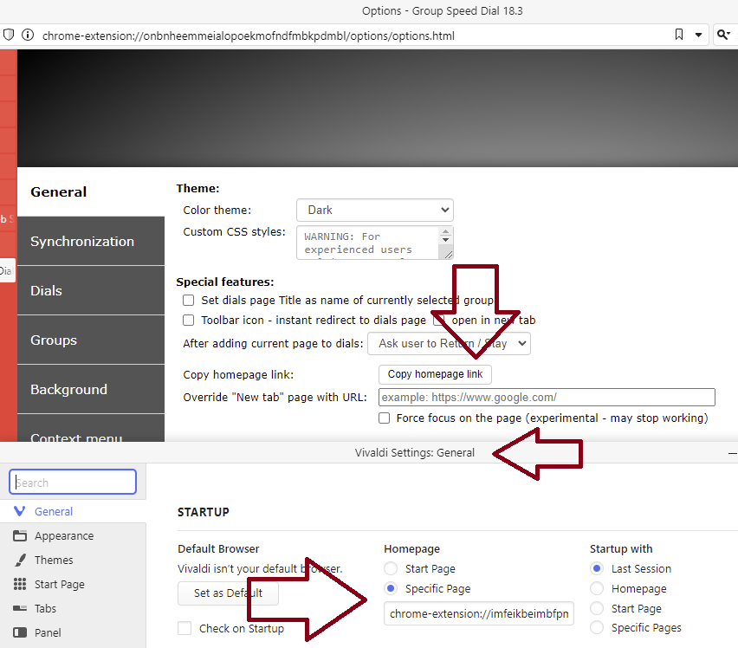Check 'Toolbar icon - instant redirect to dials page'
The image size is (738, 648).
click(188, 320)
